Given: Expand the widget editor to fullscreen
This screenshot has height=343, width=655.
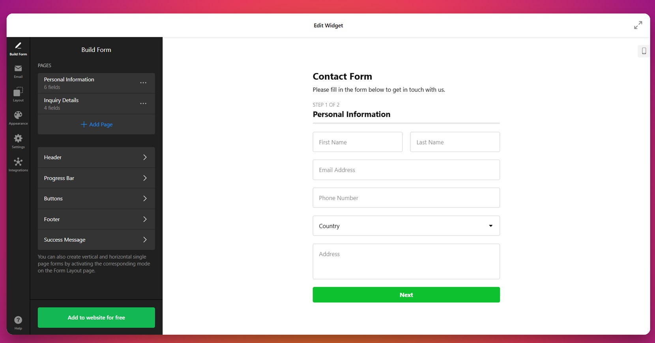Looking at the screenshot, I should 638,25.
